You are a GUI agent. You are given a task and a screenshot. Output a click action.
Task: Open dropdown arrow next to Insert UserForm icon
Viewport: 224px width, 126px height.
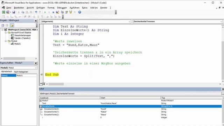point(10,12)
